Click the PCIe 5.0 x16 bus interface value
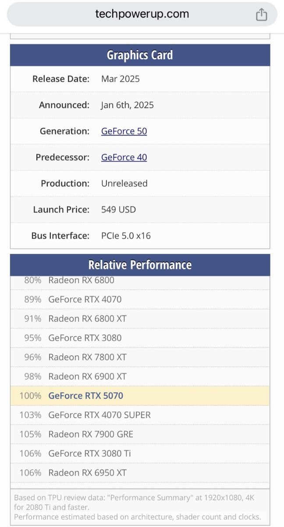The image size is (284, 527). (x=126, y=236)
